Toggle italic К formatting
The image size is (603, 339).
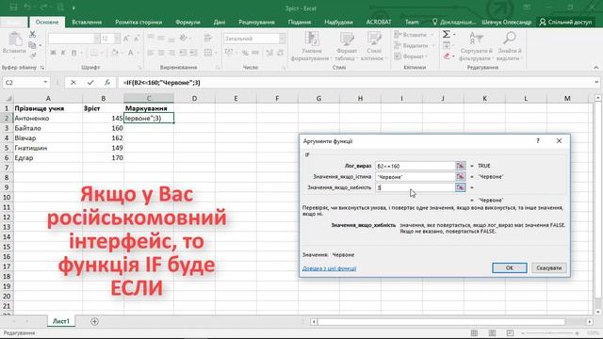(x=63, y=53)
